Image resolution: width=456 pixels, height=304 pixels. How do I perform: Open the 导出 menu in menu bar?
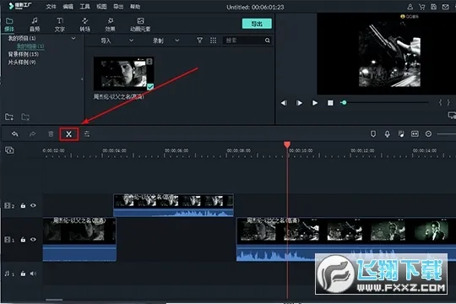click(x=118, y=7)
